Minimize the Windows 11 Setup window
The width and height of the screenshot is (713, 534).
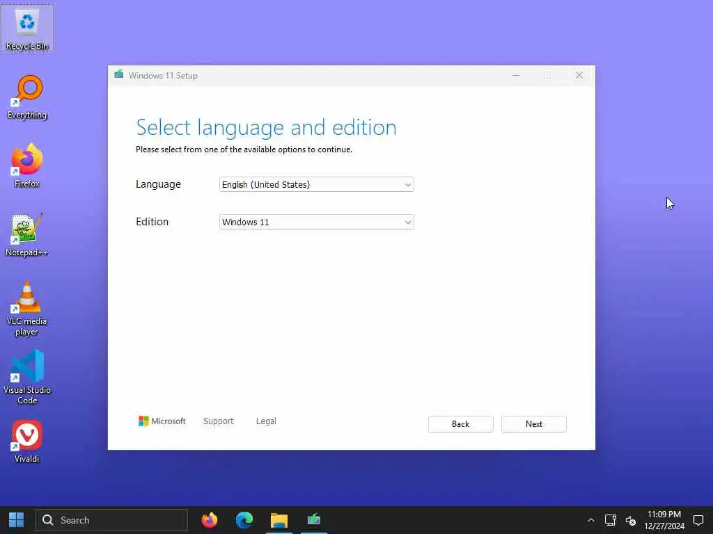tap(516, 75)
